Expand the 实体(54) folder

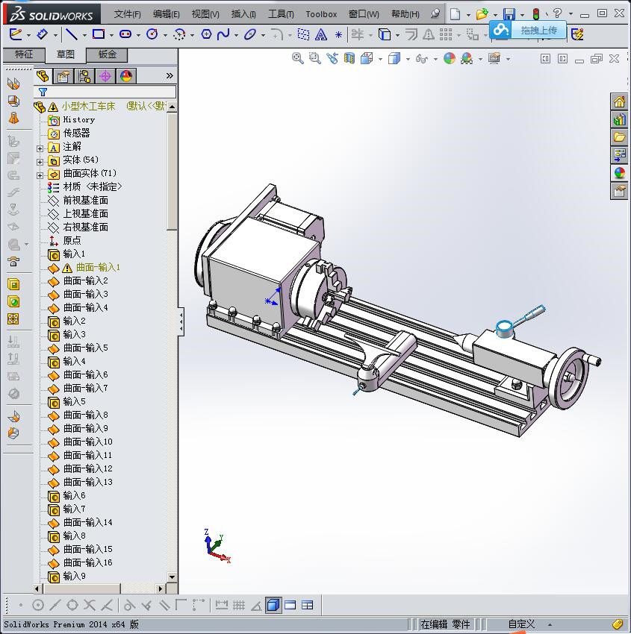[x=40, y=162]
